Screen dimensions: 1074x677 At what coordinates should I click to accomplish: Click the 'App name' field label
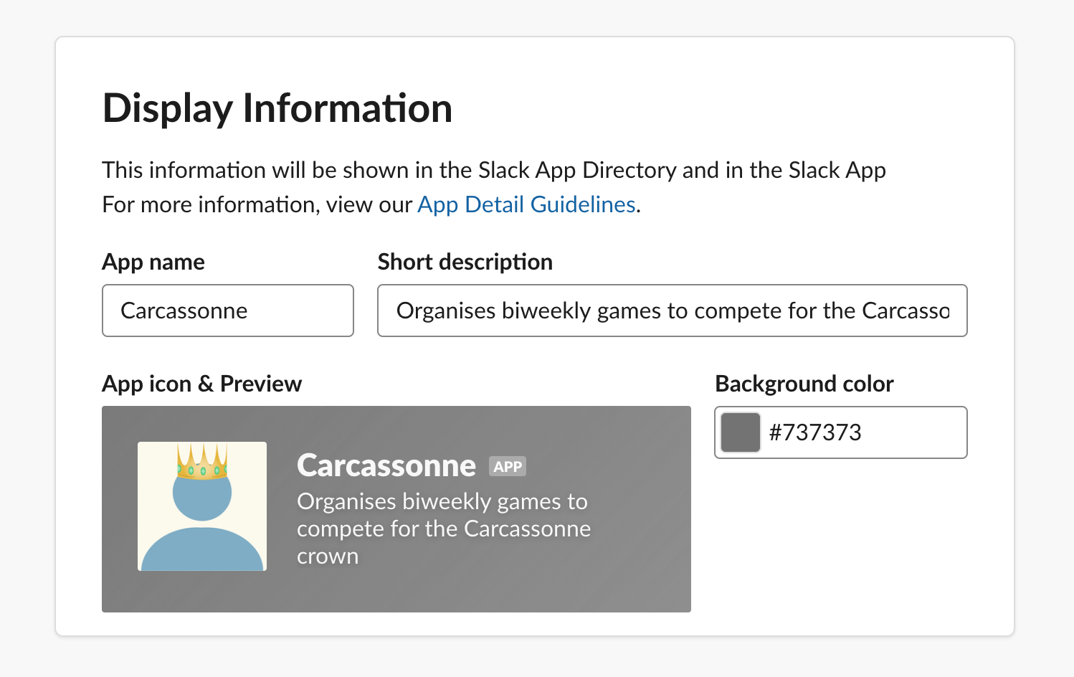(x=153, y=262)
